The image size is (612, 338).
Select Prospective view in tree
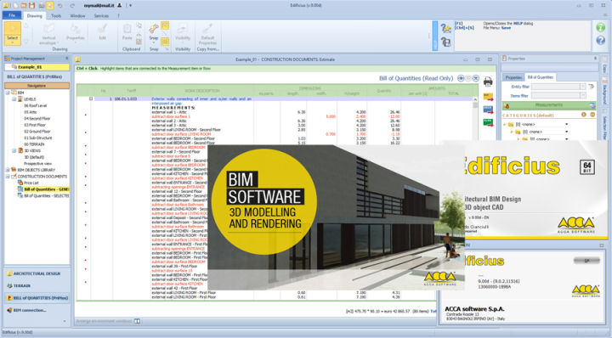click(x=38, y=164)
